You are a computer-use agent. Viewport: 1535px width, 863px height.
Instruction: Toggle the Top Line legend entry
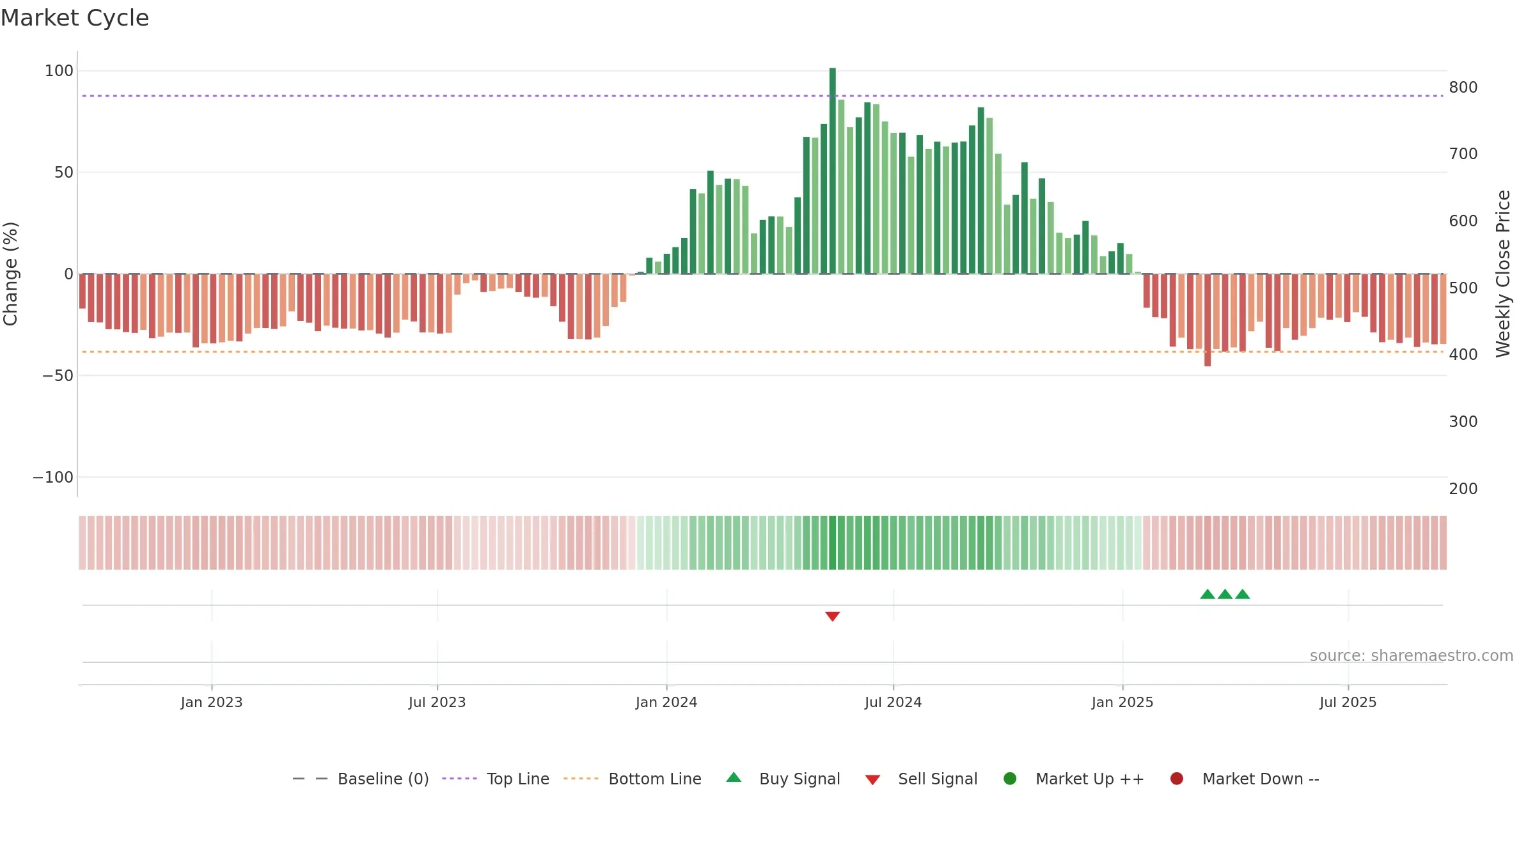tap(496, 779)
